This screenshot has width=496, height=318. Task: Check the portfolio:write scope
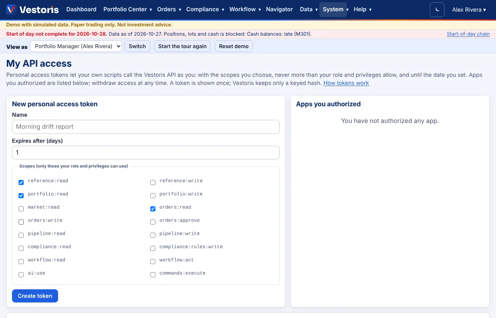[153, 195]
